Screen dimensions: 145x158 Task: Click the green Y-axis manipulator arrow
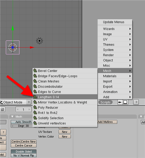13,28
